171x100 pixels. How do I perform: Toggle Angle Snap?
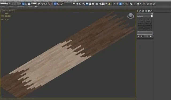(52, 4)
